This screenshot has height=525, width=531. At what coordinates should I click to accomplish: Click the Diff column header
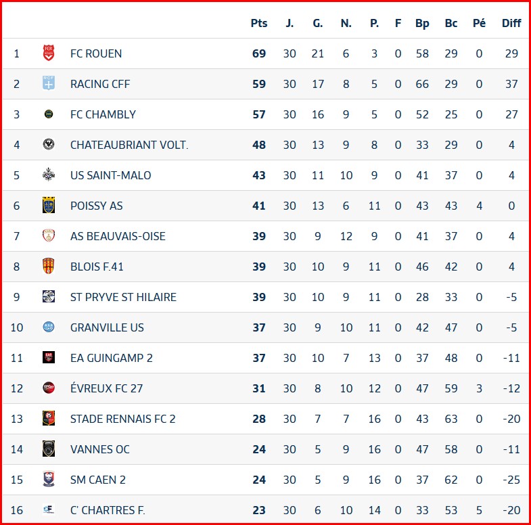click(511, 23)
